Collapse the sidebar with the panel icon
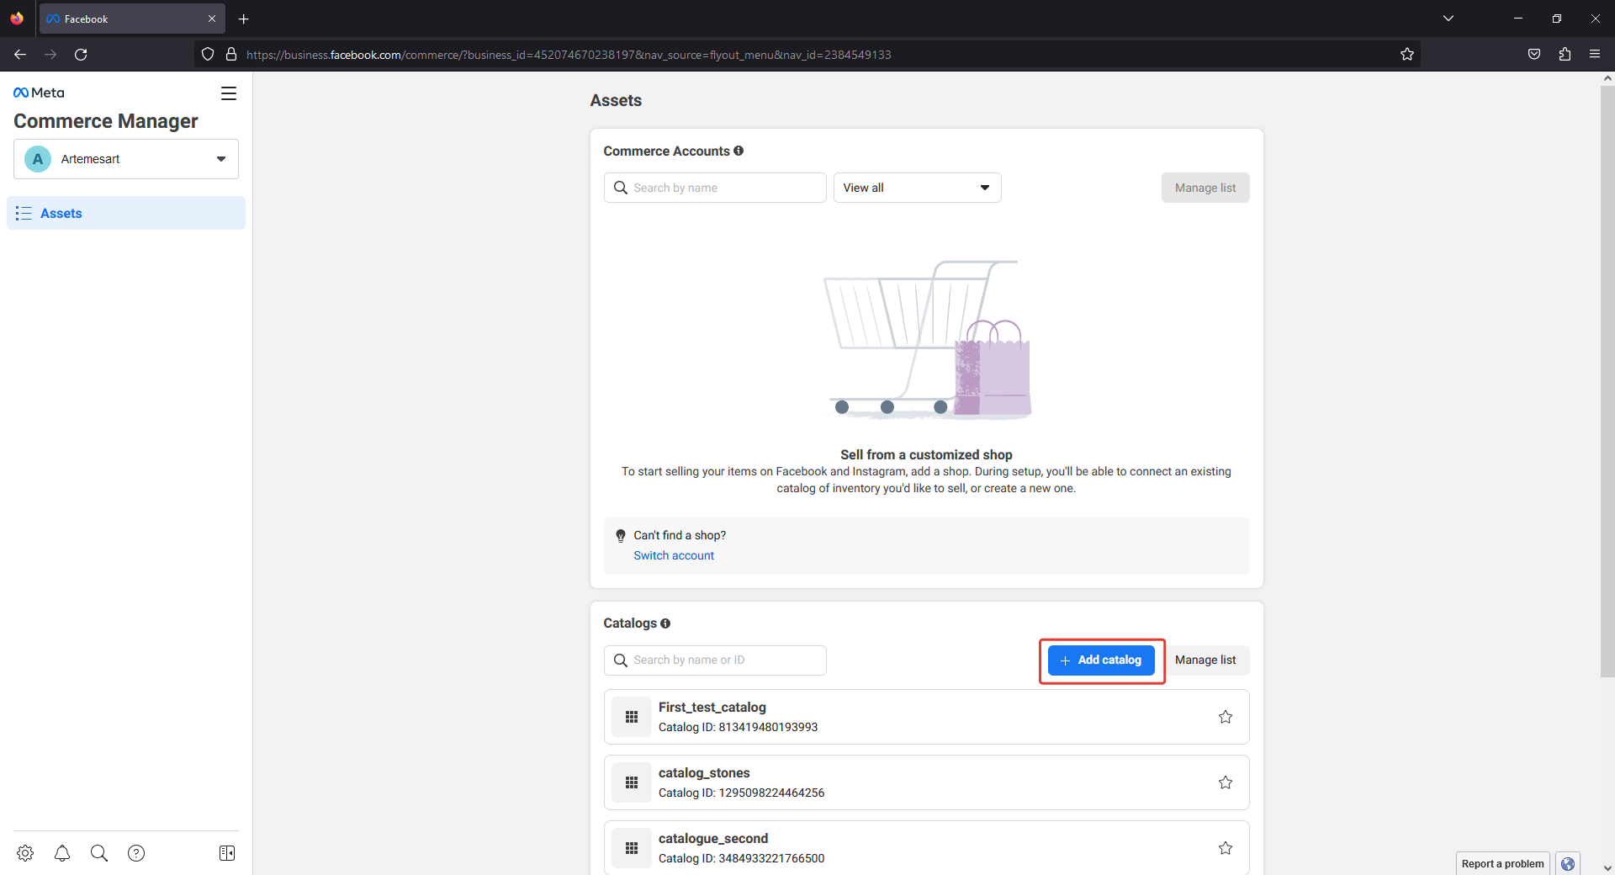This screenshot has height=875, width=1615. tap(227, 853)
